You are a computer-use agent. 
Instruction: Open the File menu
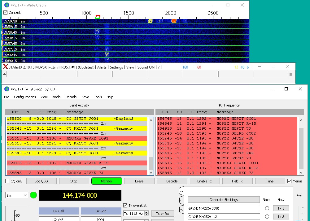coord(7,97)
